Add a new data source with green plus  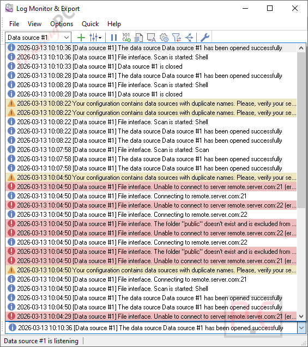click(81, 38)
